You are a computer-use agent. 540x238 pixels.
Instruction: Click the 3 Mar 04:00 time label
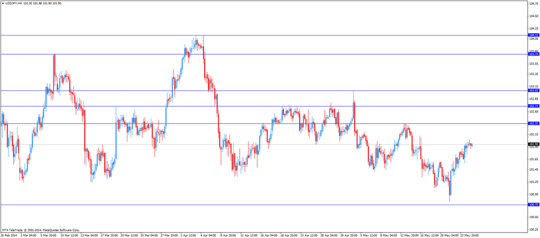[28, 236]
